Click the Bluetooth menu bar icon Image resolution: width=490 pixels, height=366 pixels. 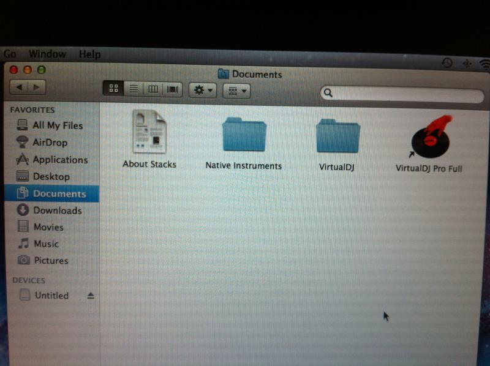[467, 64]
